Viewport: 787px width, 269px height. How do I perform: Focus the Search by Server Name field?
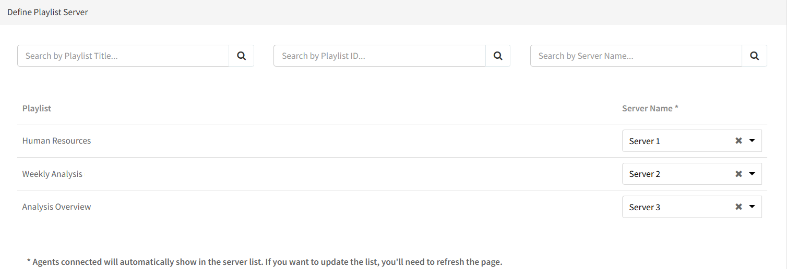point(636,56)
